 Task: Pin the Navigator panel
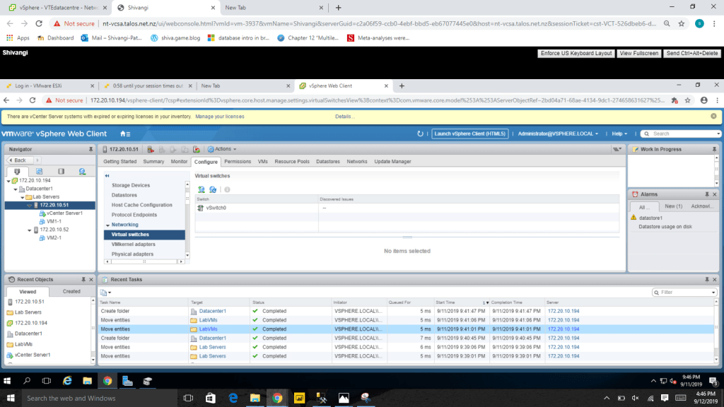coord(90,149)
